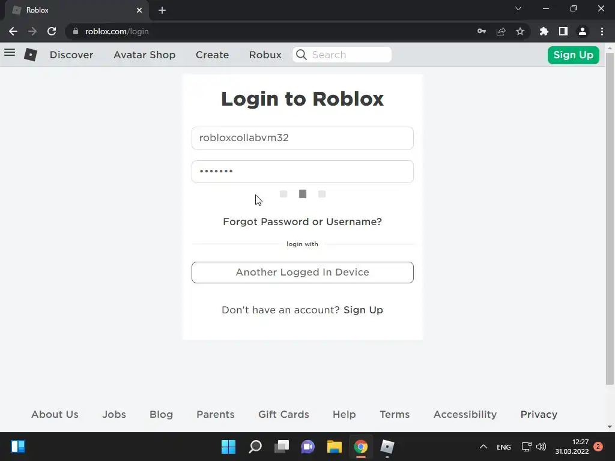Click the page vertical scrollbar thumb
Screen dimensions: 615x461
point(610,218)
